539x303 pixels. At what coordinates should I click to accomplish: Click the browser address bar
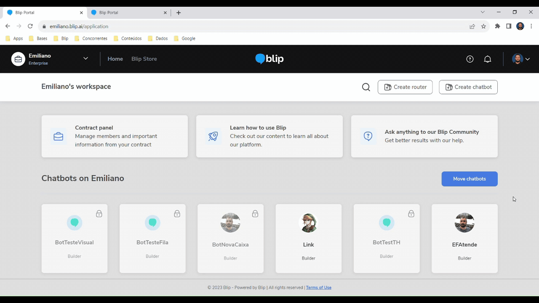coord(253,26)
